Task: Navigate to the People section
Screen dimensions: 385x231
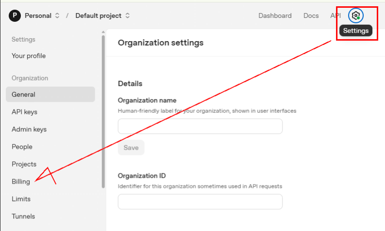Action: click(22, 147)
